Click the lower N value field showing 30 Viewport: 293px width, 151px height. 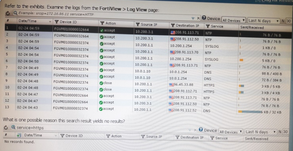(x=285, y=132)
